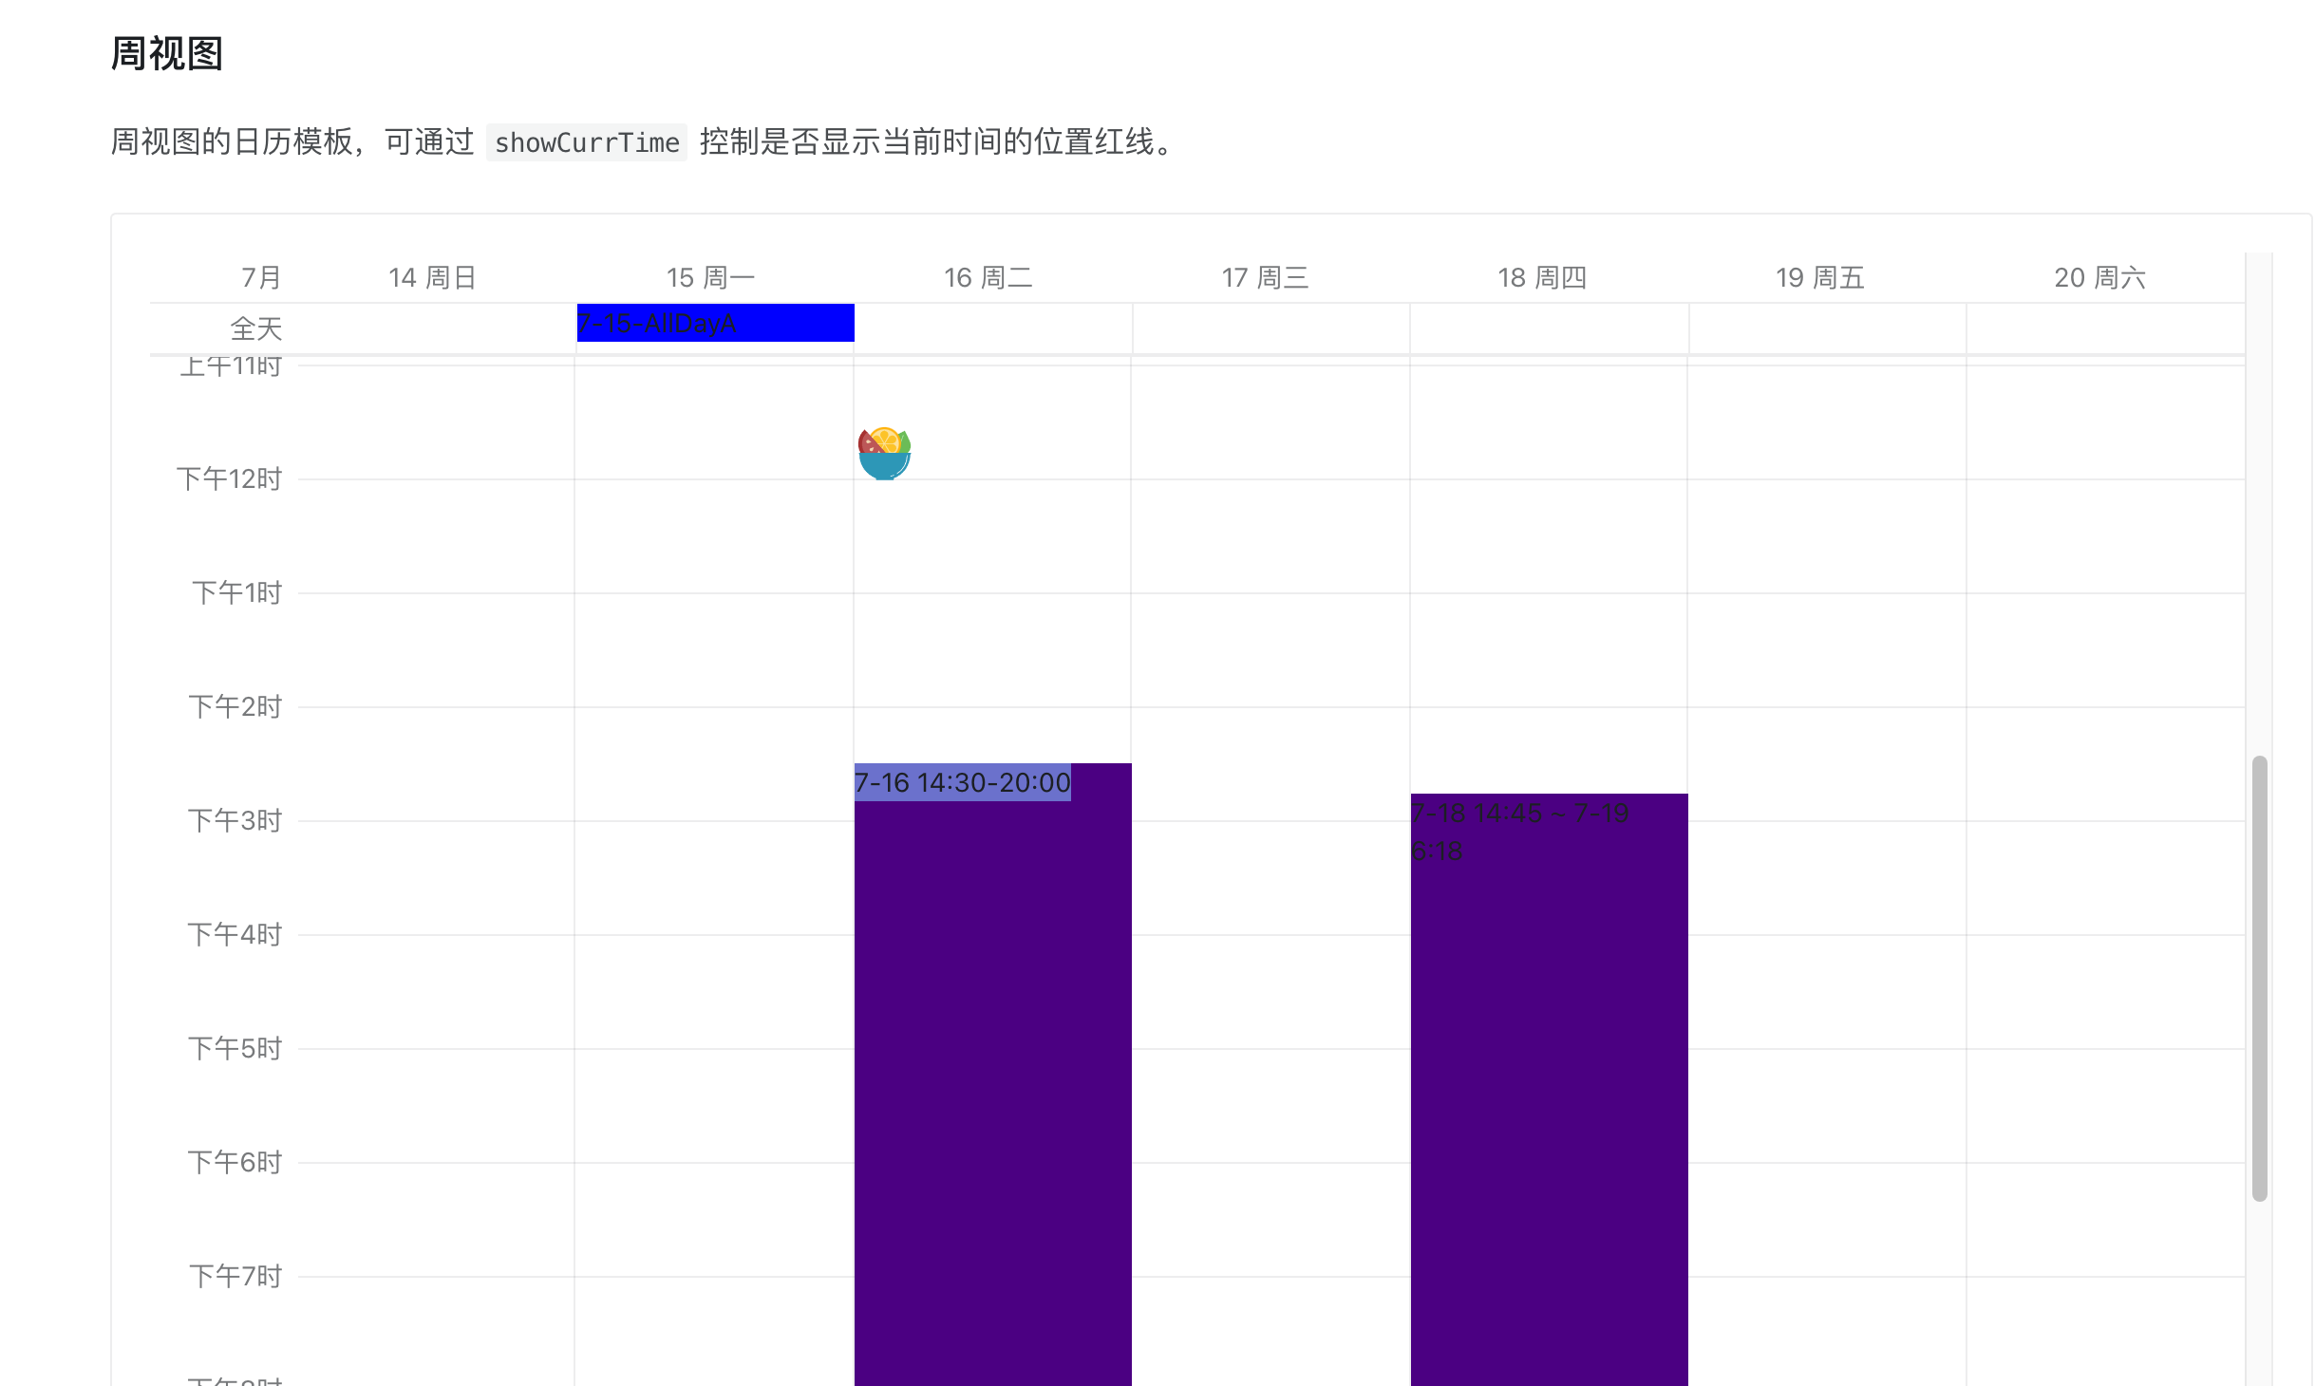Click the 7月 month label
This screenshot has width=2315, height=1386.
click(258, 276)
